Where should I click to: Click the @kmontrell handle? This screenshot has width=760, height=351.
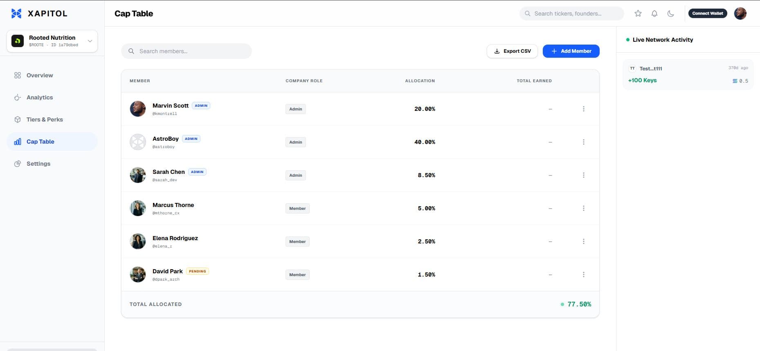(x=165, y=114)
